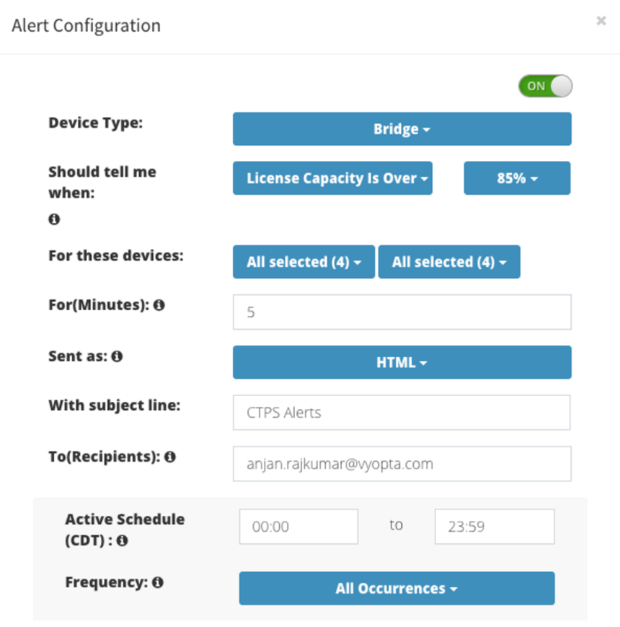
Task: Open the Bridge device type dropdown
Action: (402, 128)
